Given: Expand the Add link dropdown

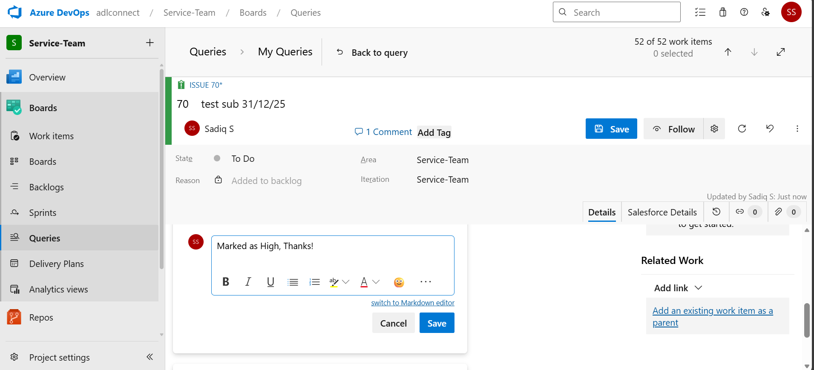Looking at the screenshot, I should point(678,288).
